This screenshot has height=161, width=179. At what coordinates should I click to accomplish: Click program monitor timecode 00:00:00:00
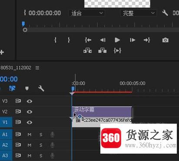click(x=45, y=13)
